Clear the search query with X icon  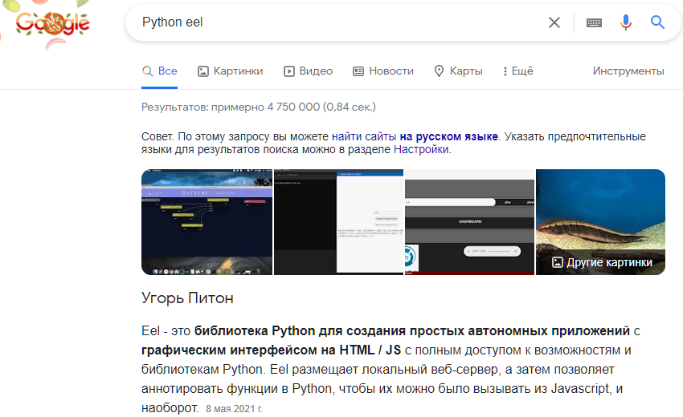point(554,22)
